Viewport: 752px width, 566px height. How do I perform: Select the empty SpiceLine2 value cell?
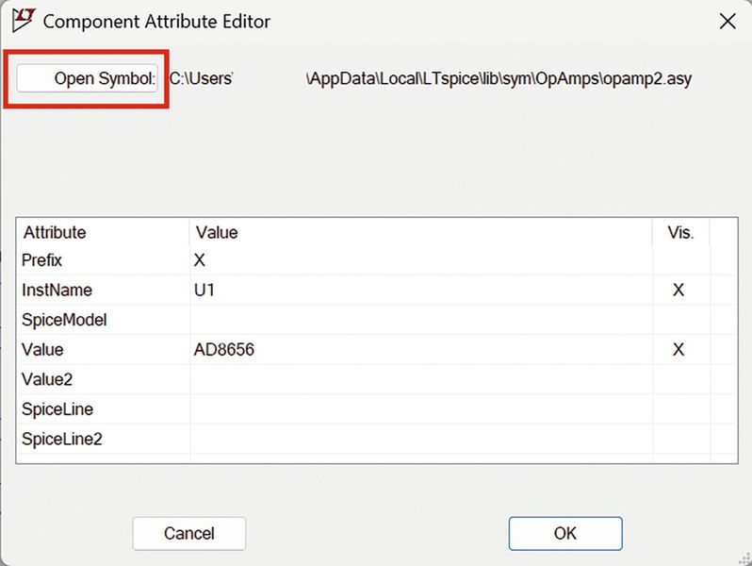click(421, 439)
